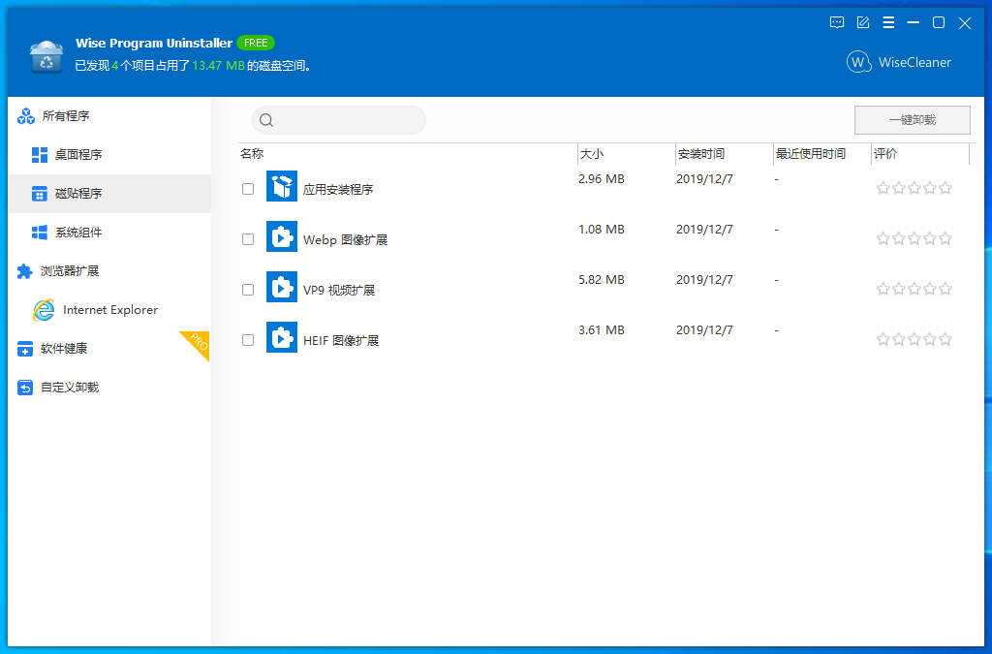Select the 浏览器扩展 puzzle icon
The width and height of the screenshot is (992, 654).
click(x=23, y=270)
